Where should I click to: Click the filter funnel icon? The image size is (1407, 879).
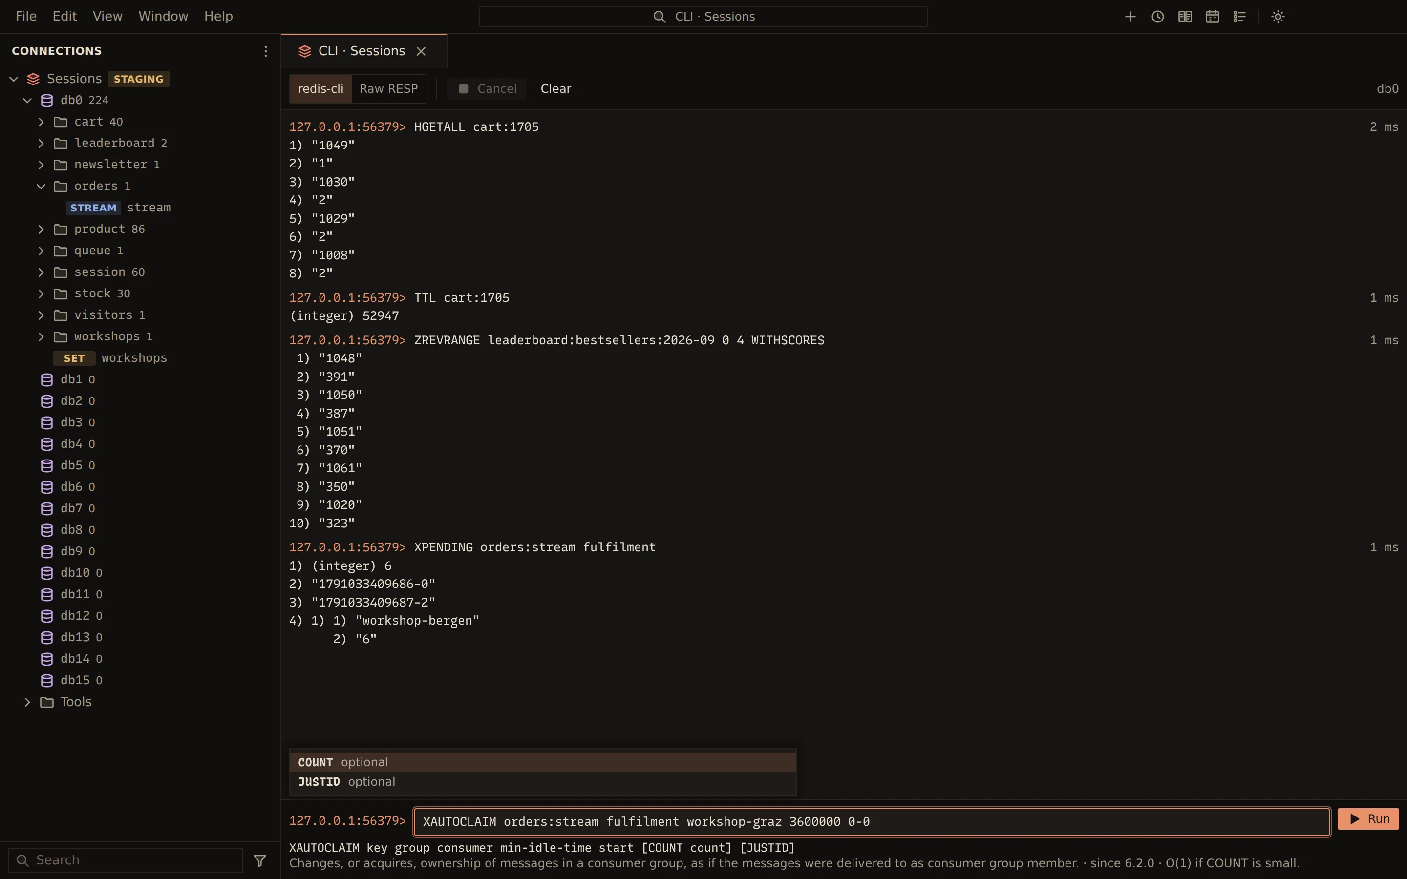tap(260, 860)
